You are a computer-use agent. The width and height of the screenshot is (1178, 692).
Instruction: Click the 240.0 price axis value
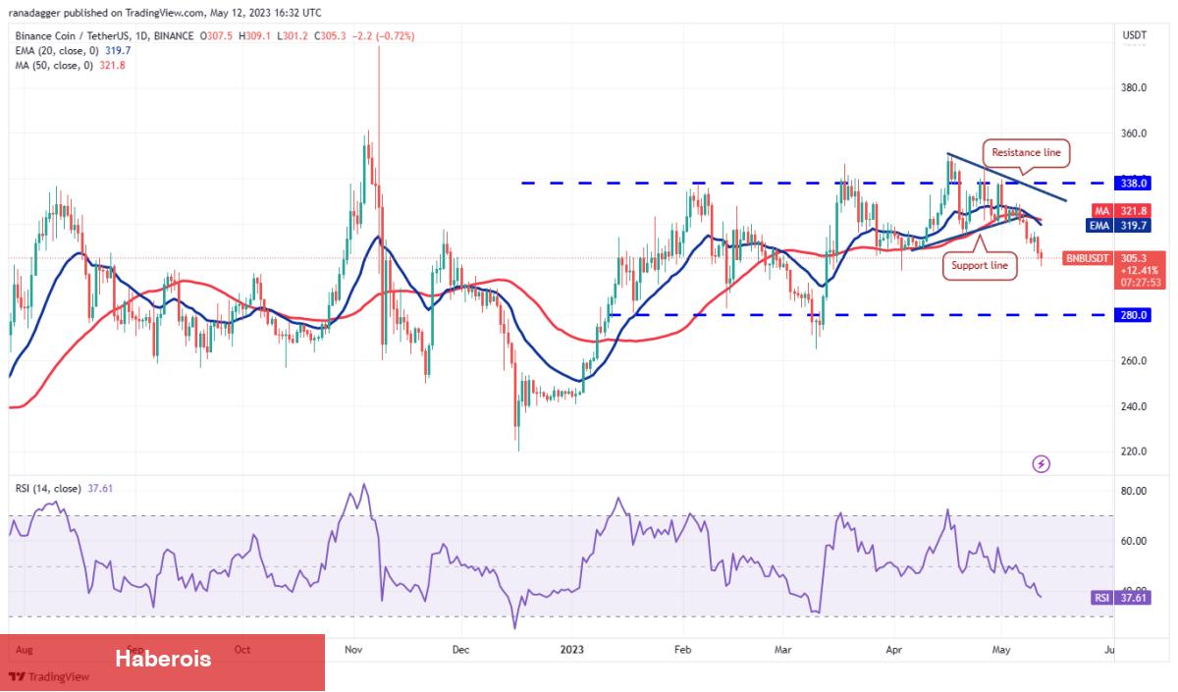(1134, 406)
